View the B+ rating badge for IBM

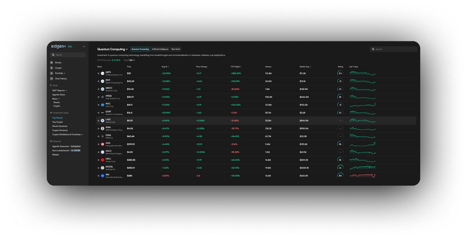coord(340,175)
